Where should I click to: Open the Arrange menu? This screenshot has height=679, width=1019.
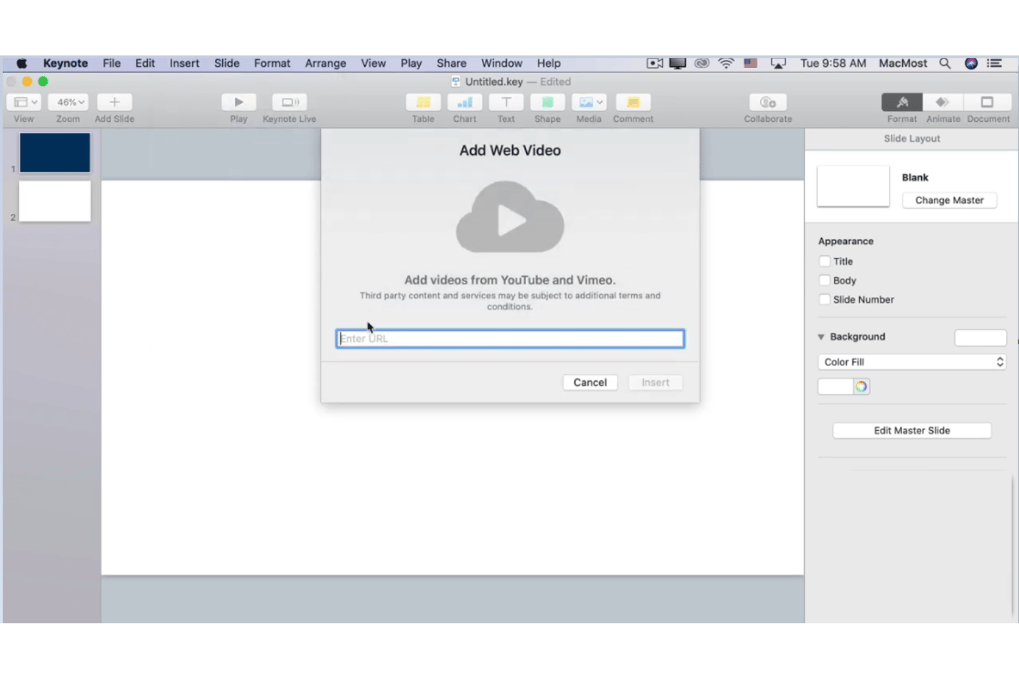[x=326, y=63]
